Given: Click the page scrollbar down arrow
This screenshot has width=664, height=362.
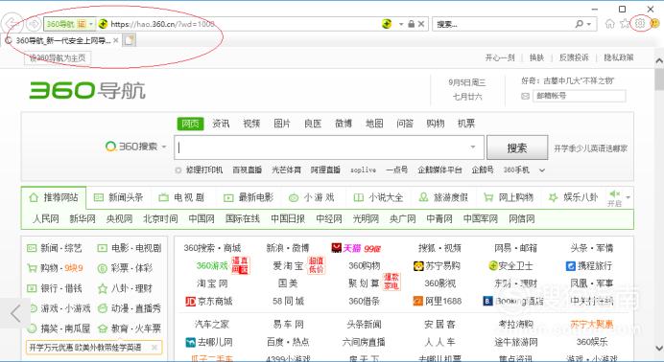Looking at the screenshot, I should click(659, 349).
